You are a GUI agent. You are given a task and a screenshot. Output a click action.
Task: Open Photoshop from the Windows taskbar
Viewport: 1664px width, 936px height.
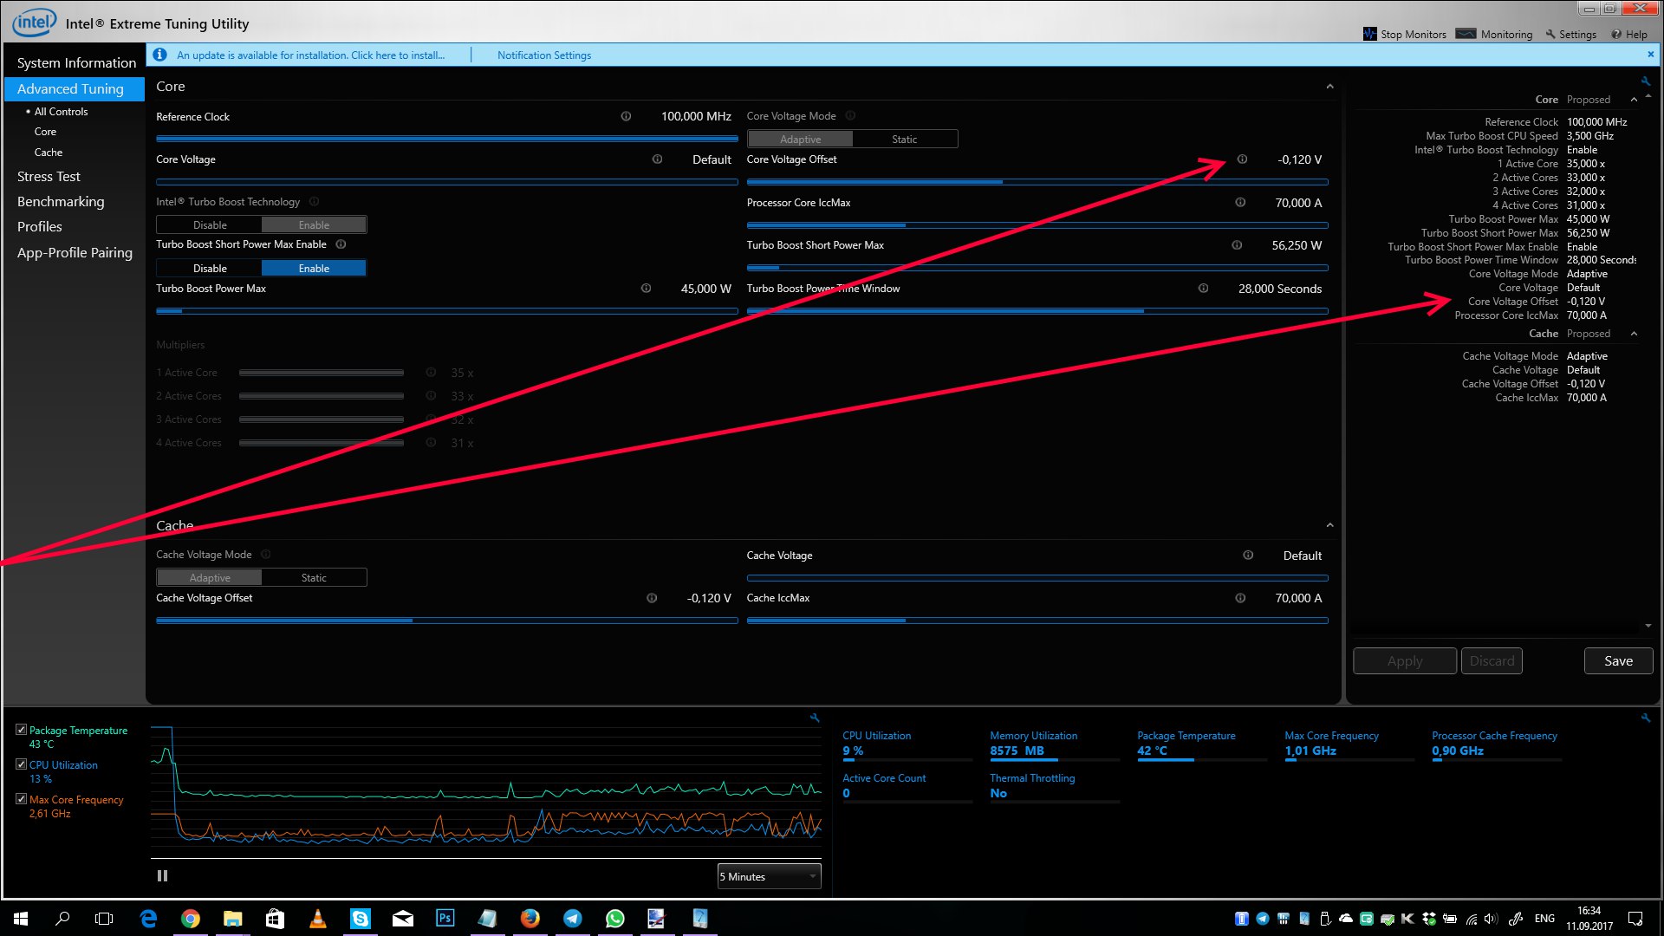point(445,918)
